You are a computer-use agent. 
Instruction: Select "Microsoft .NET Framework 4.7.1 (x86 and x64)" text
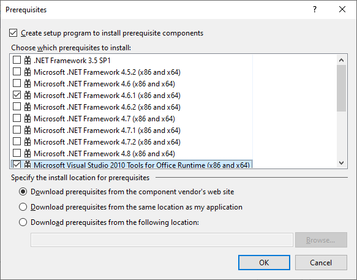click(107, 130)
